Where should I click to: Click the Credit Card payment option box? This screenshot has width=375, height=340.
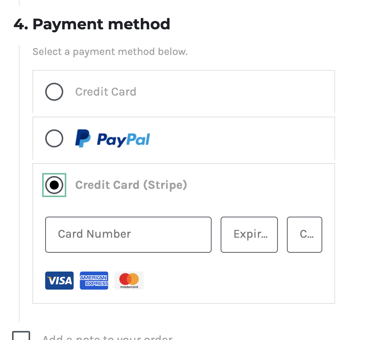184,91
